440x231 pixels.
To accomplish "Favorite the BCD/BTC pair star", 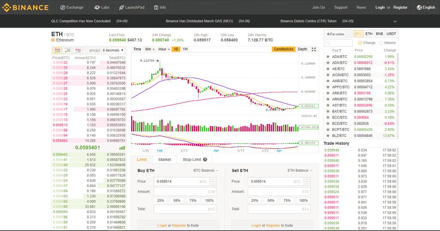I will coord(328,123).
